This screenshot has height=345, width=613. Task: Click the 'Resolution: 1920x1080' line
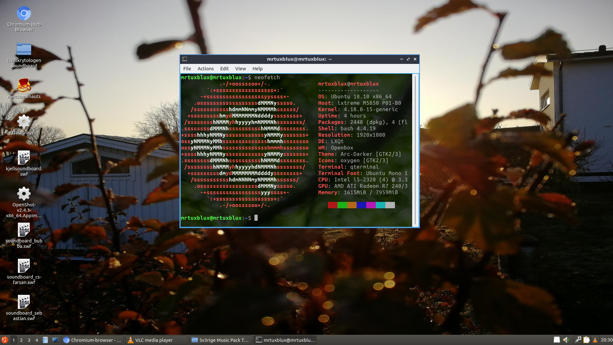click(352, 135)
